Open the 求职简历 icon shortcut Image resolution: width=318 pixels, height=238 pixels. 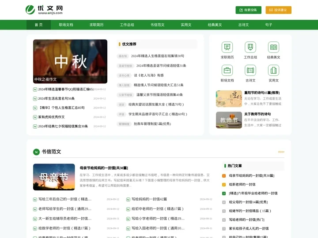pos(227,47)
